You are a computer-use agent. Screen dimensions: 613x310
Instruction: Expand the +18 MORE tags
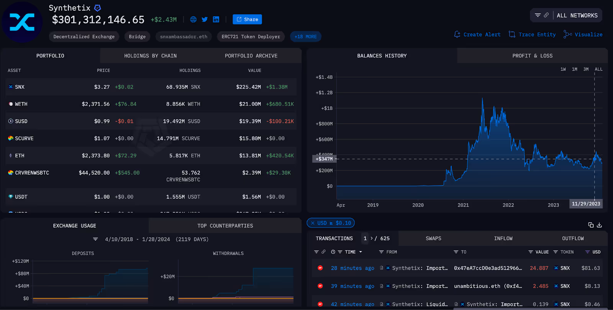click(305, 37)
